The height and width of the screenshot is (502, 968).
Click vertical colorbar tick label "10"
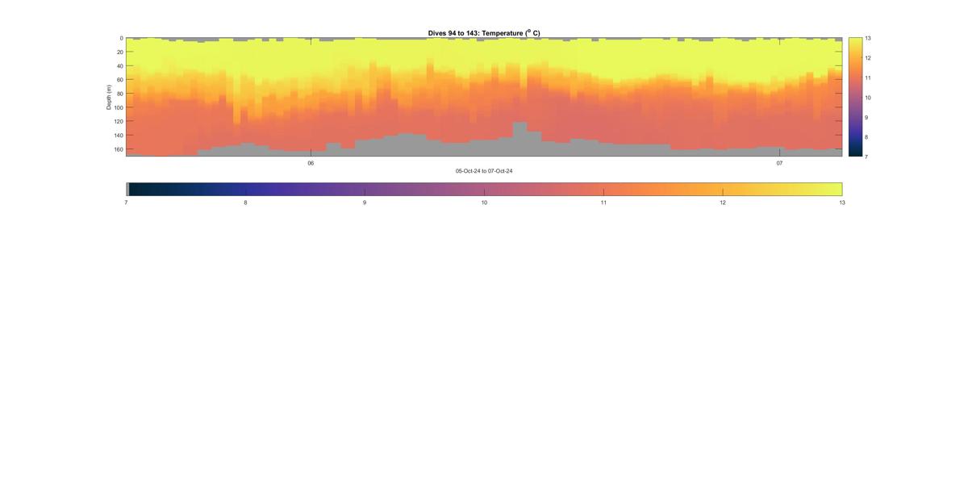coord(869,97)
